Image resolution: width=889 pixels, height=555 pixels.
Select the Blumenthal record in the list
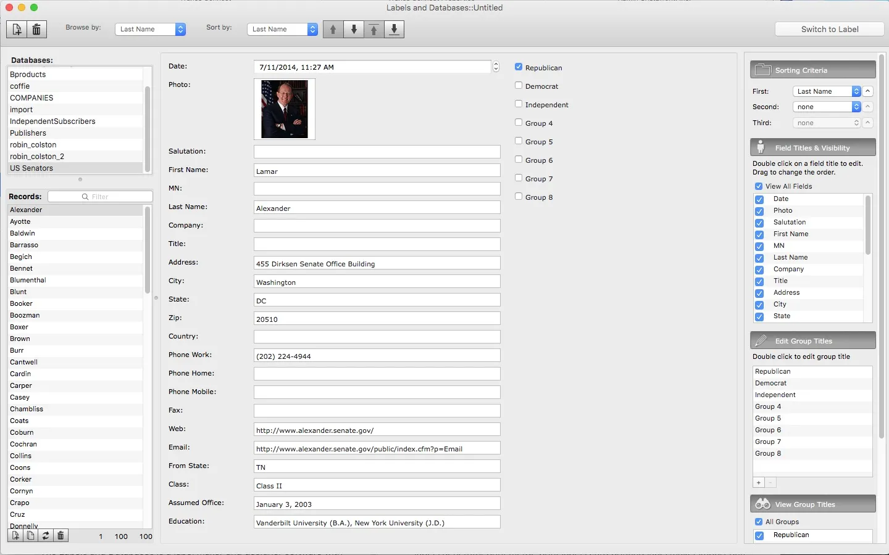click(28, 280)
